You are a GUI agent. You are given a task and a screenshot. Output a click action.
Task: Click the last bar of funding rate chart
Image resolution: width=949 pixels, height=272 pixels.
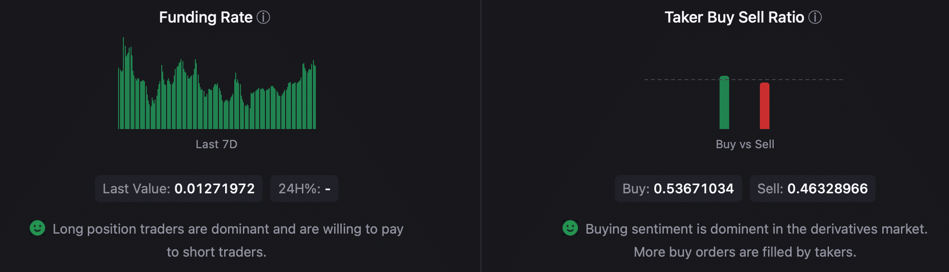click(x=315, y=96)
